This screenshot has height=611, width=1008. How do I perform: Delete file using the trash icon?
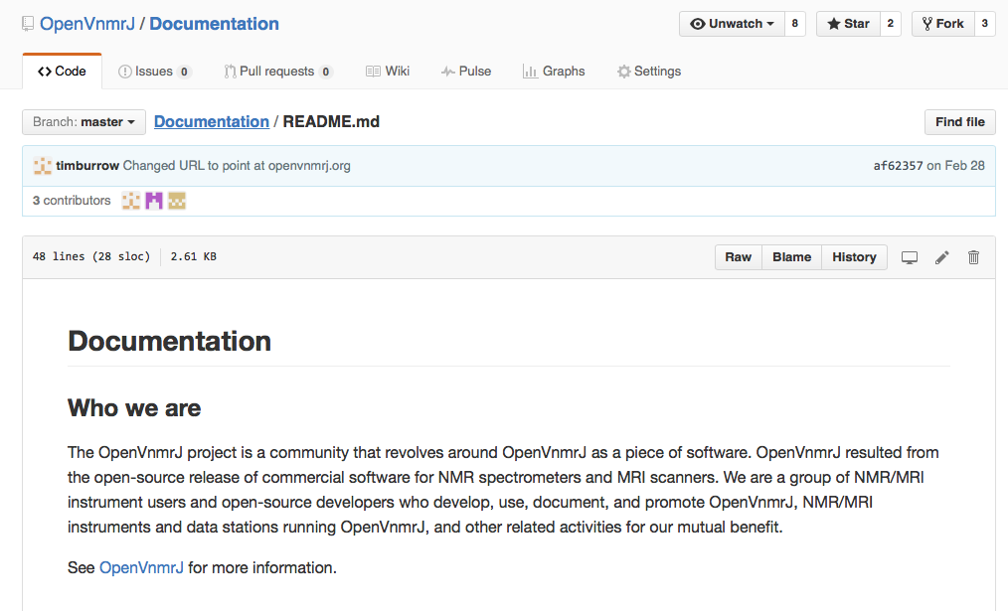pyautogui.click(x=973, y=257)
